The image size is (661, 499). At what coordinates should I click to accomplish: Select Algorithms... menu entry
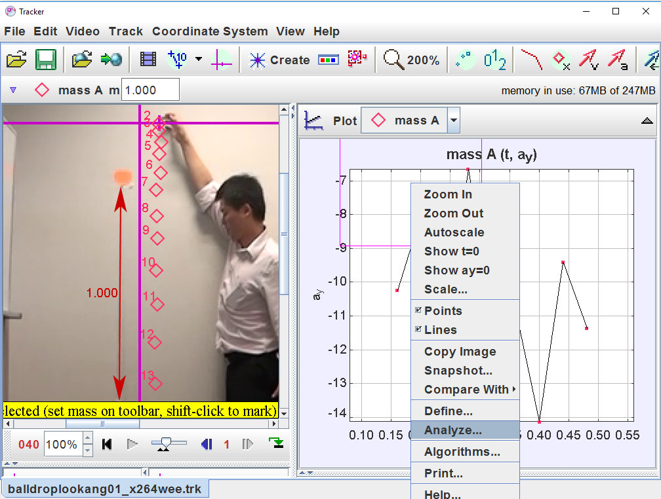(465, 452)
